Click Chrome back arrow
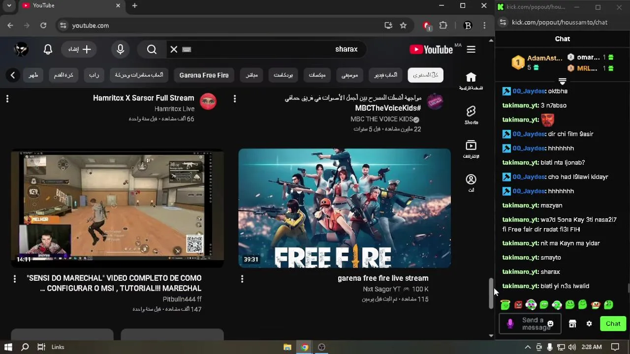The height and width of the screenshot is (354, 630). [x=10, y=26]
